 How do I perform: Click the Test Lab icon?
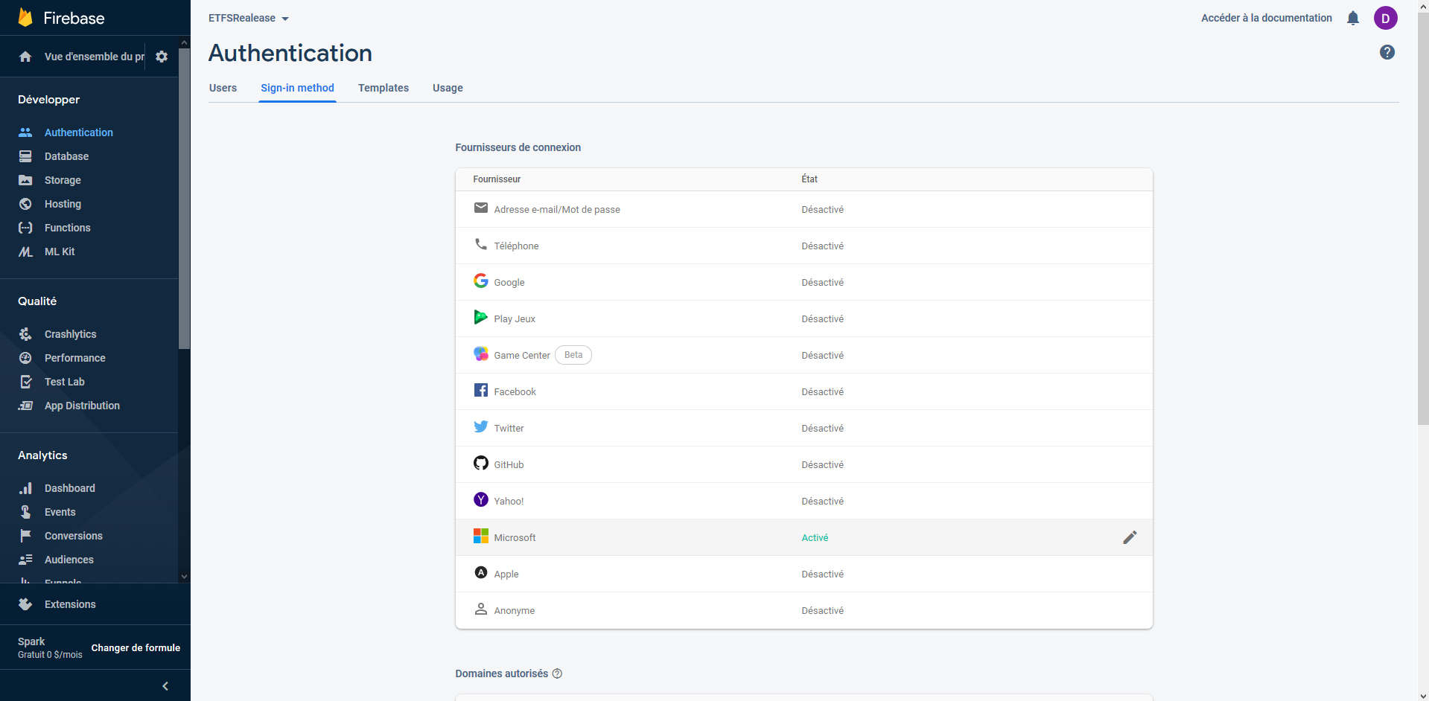(25, 382)
